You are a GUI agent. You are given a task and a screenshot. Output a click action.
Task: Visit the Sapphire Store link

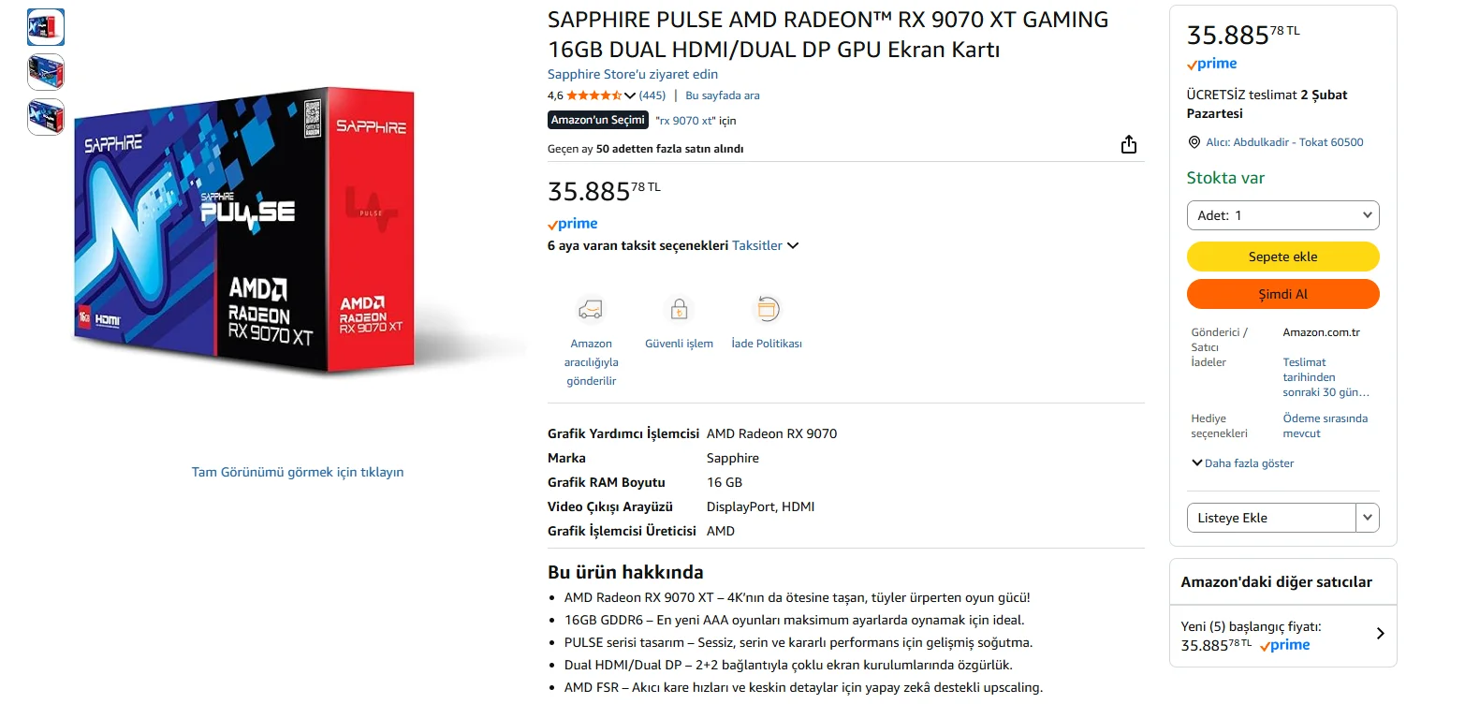pos(632,74)
